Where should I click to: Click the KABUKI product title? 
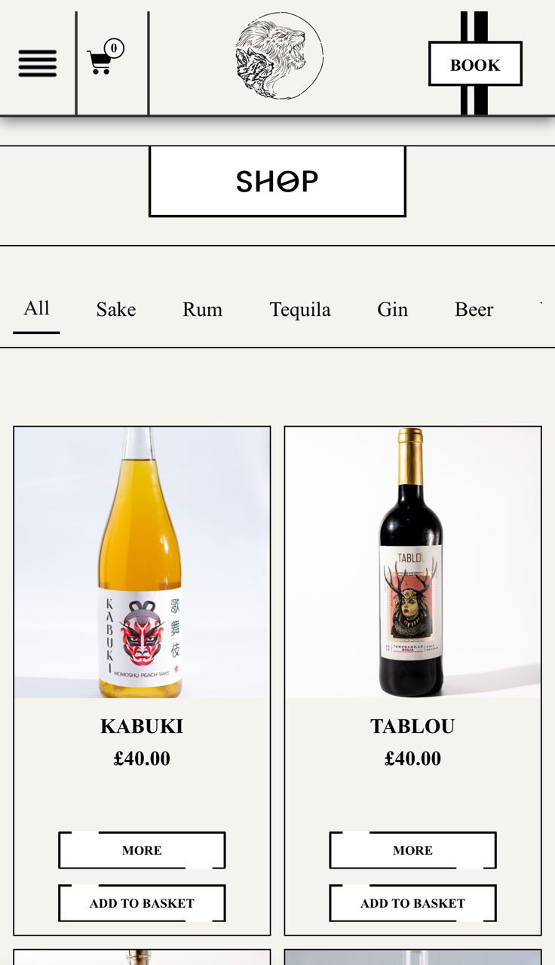[x=142, y=726]
